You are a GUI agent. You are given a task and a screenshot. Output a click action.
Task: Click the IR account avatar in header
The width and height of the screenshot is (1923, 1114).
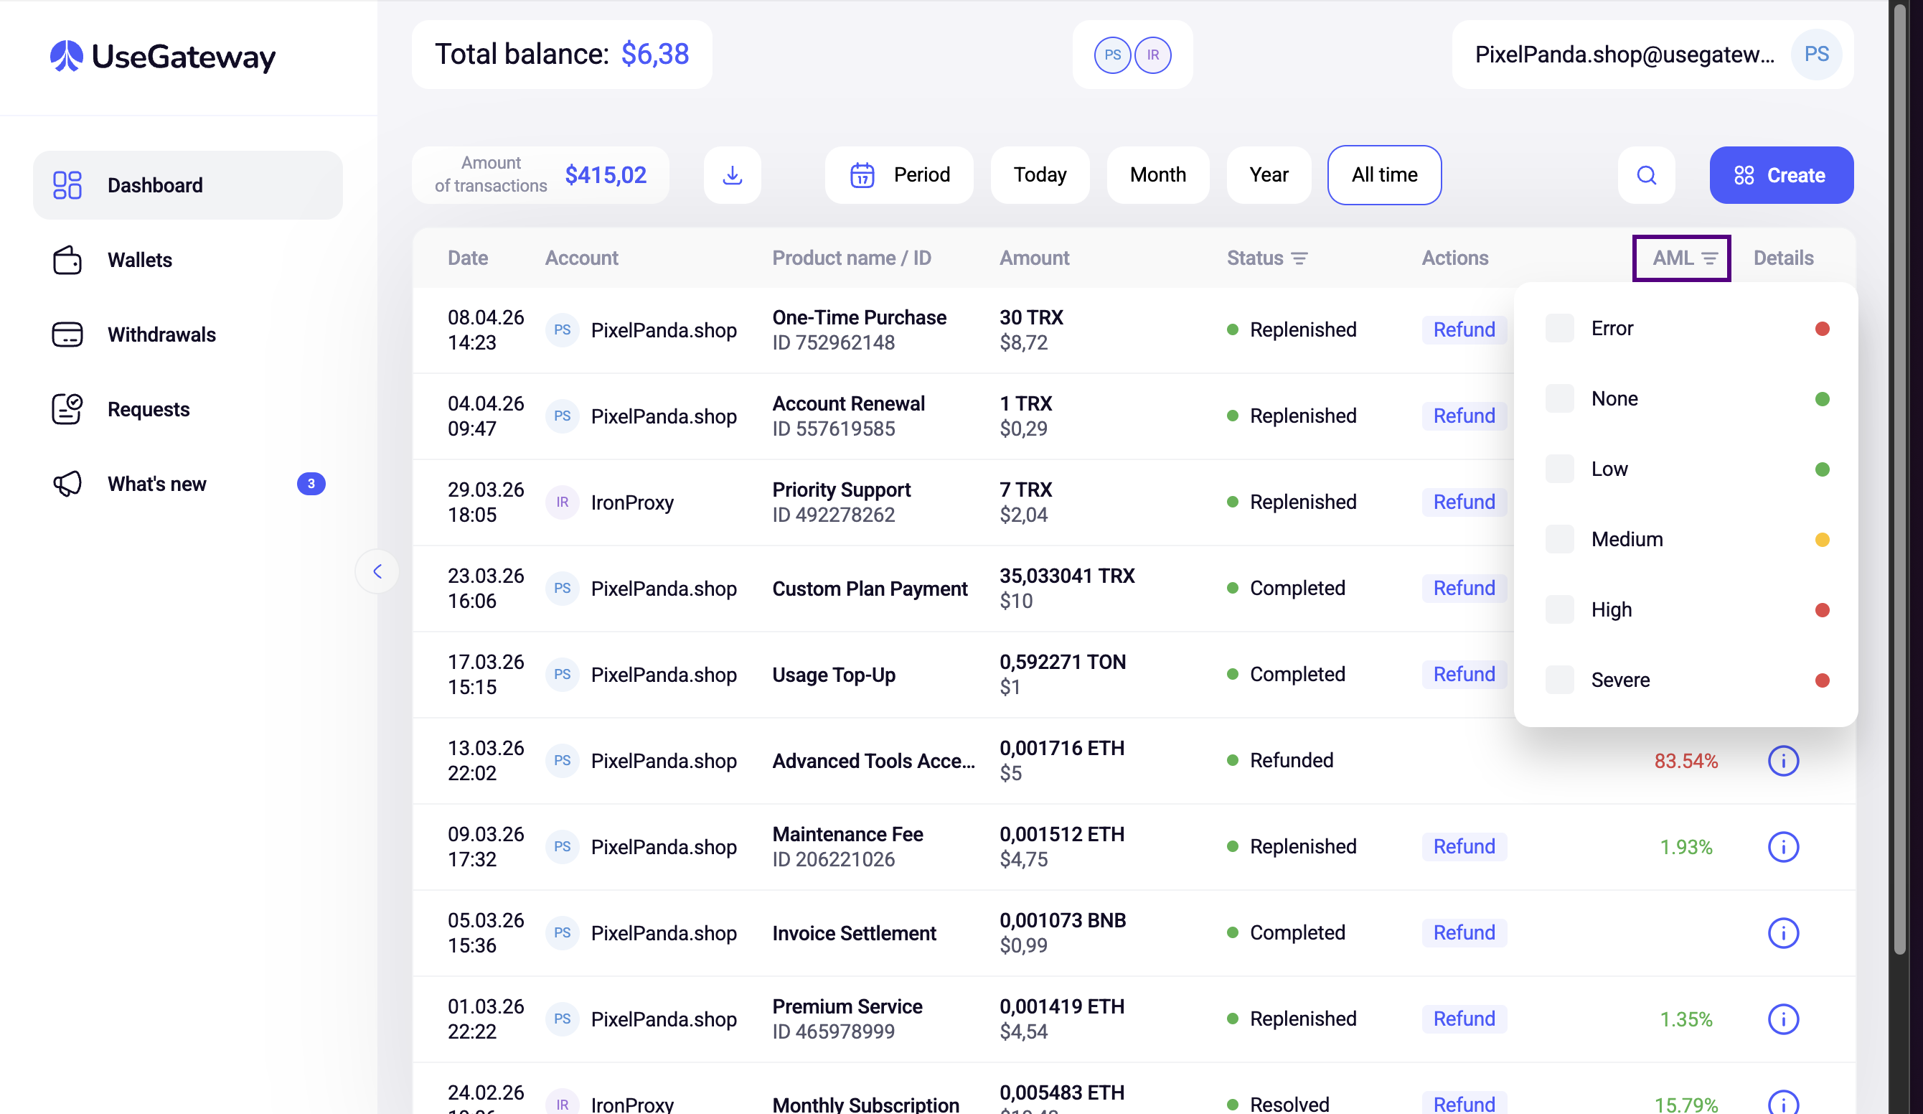1152,55
